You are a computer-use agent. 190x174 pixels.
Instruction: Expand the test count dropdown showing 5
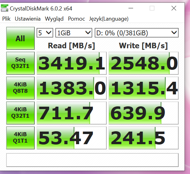pyautogui.click(x=45, y=33)
